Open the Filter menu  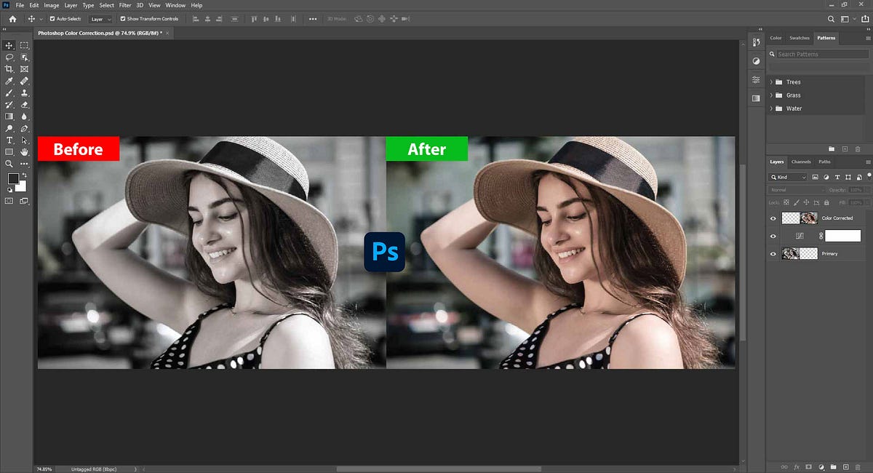(125, 5)
